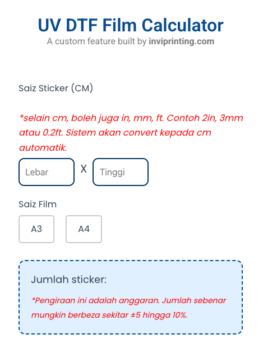Click the dashed blue result box
The height and width of the screenshot is (353, 263).
[131, 297]
